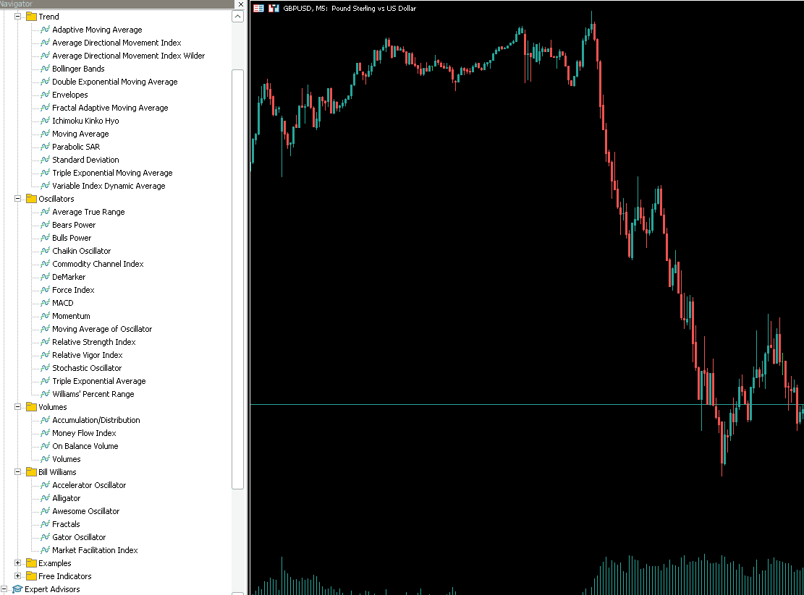Collapse the Expert Advisors node

coord(5,589)
